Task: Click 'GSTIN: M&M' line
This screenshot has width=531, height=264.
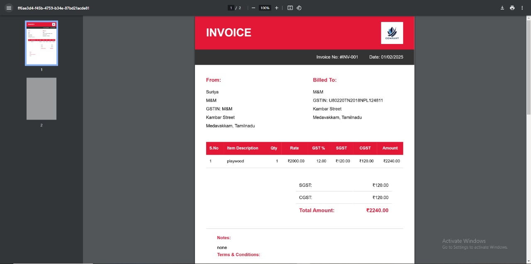Action: (219, 109)
